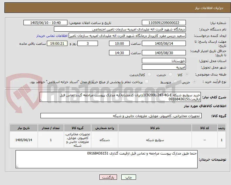Click the دستگاه unit cell
The width and height of the screenshot is (231, 185).
coord(104,140)
